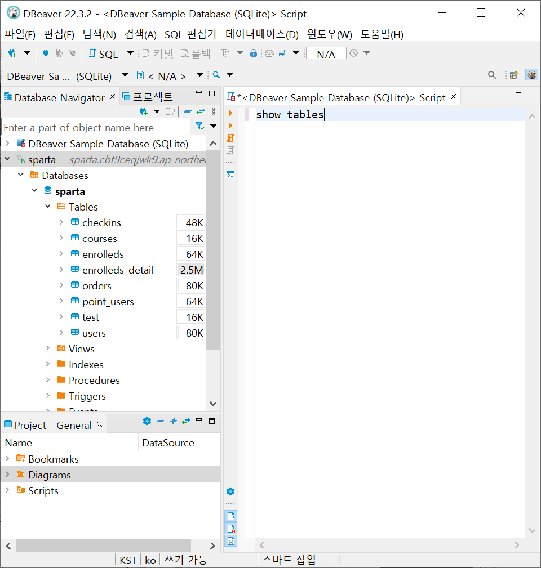Click Execute SQL statement play icon
Viewport: 541px width, 568px height.
point(230,113)
